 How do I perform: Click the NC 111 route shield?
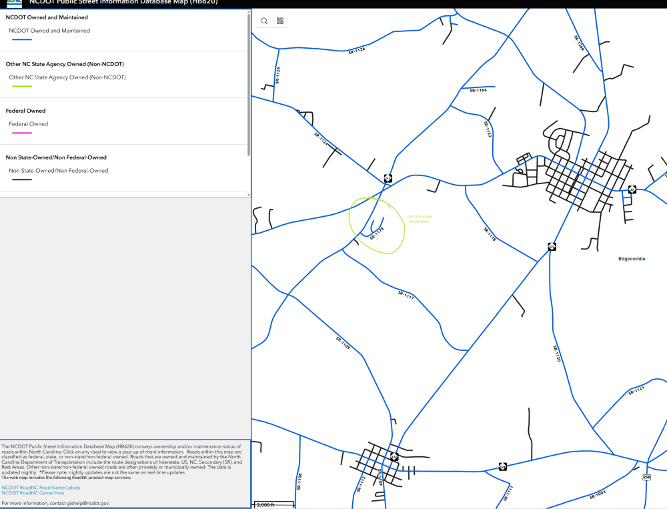click(388, 178)
